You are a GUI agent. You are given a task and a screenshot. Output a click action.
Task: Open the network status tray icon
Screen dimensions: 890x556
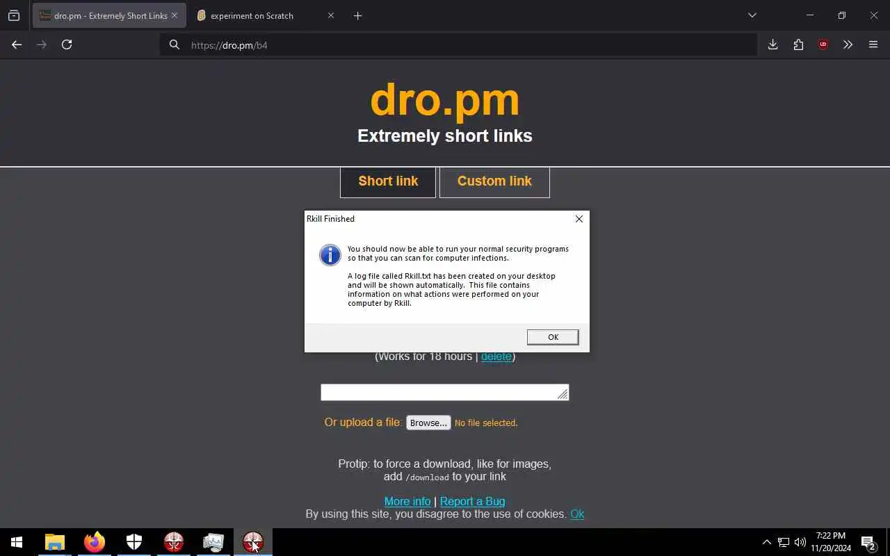(784, 542)
